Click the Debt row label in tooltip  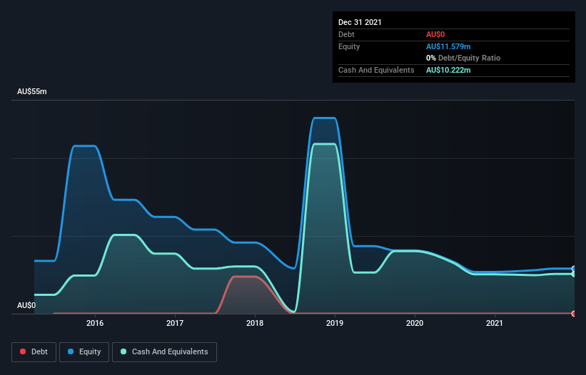[x=346, y=34]
